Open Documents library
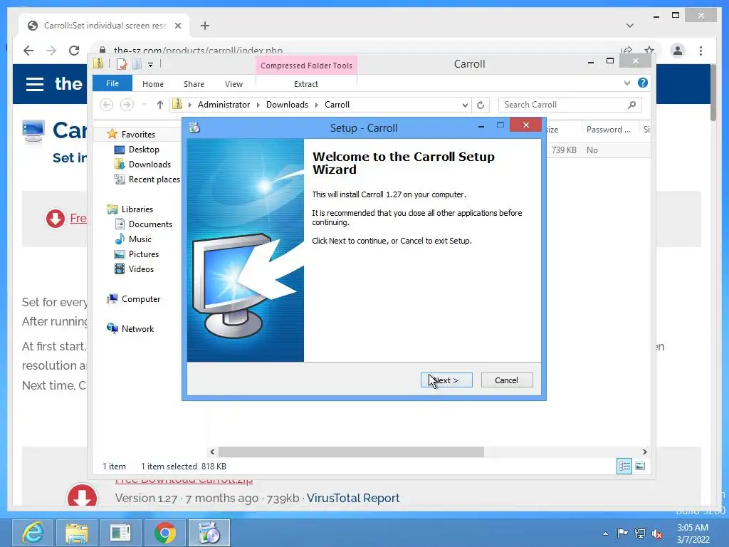Screen dimensions: 729x547 point(150,224)
